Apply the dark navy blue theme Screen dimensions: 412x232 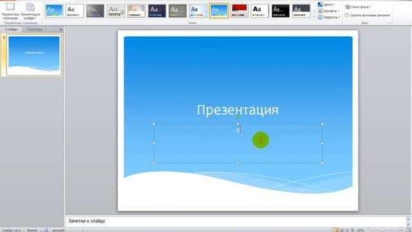pos(157,11)
